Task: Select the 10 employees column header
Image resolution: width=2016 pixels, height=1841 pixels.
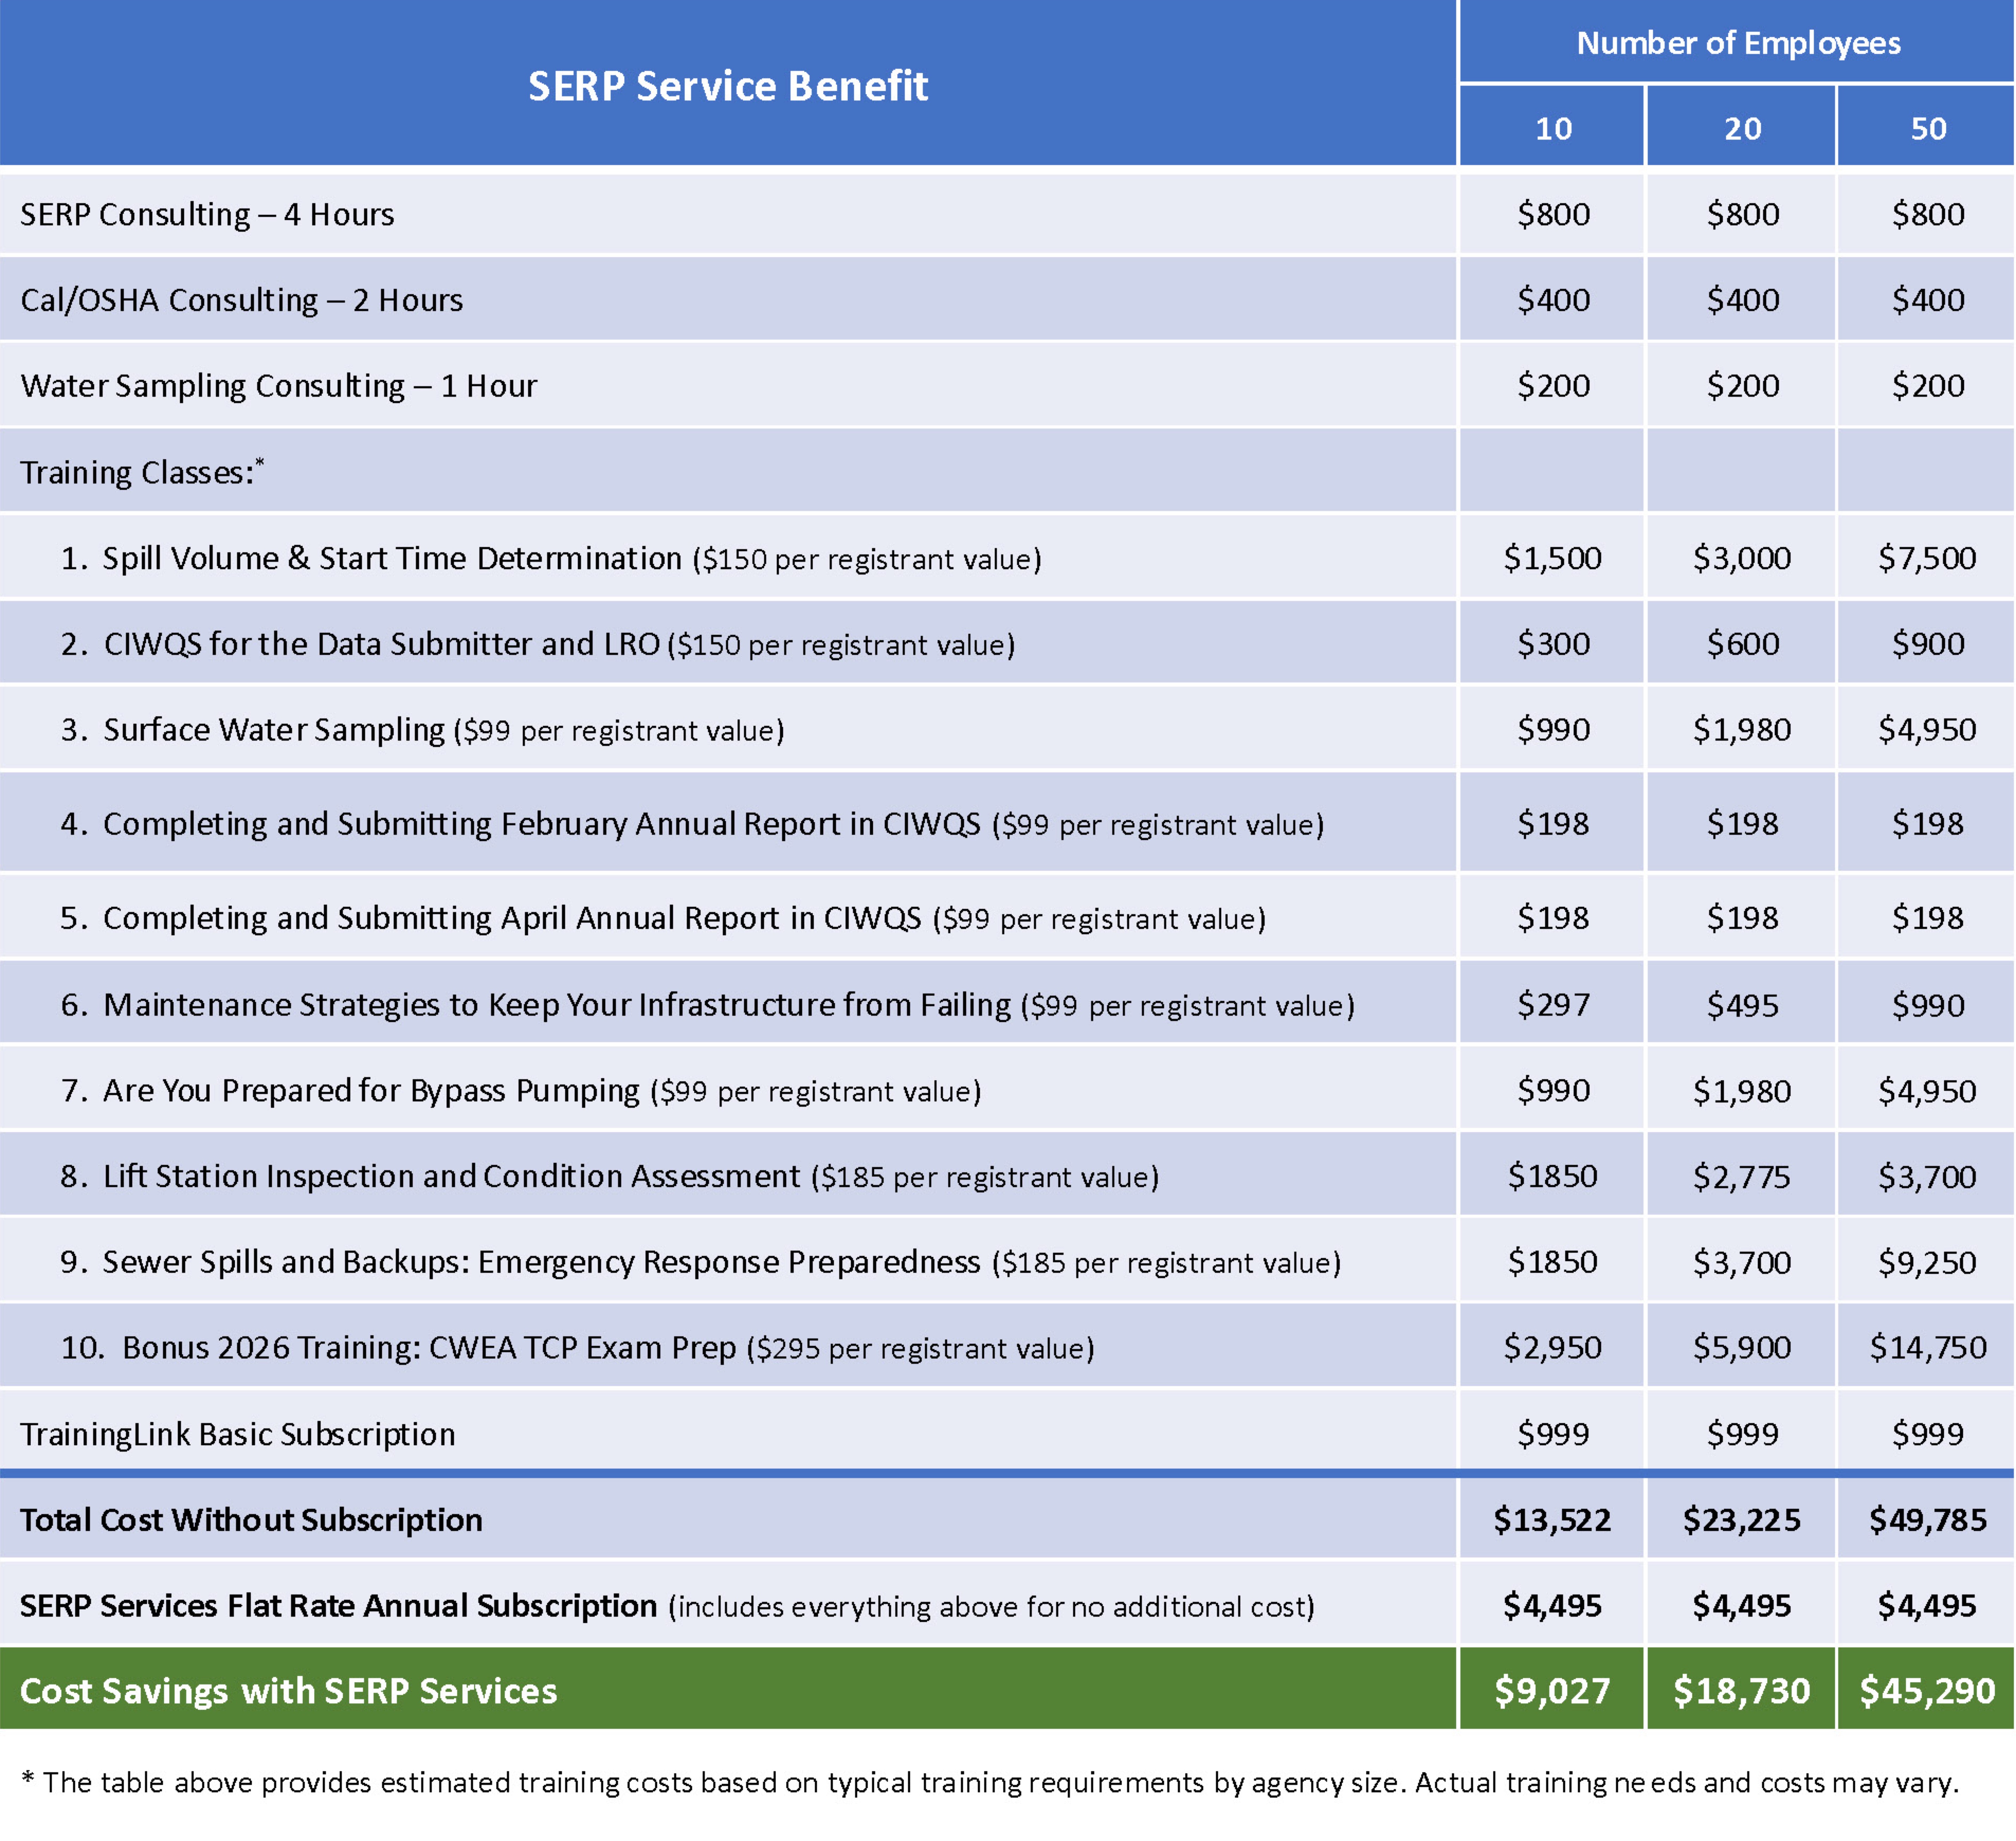Action: pos(1552,128)
